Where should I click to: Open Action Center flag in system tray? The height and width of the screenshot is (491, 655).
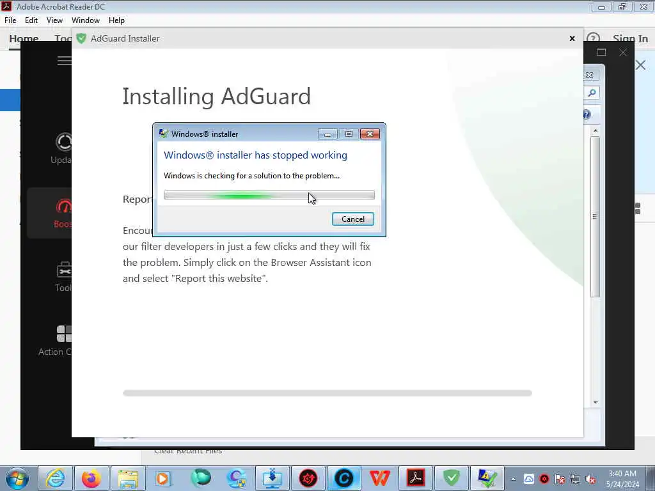(560, 479)
